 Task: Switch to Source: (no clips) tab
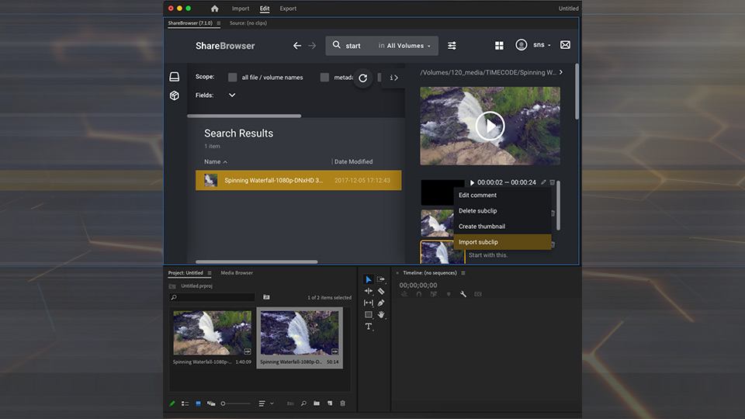[248, 23]
